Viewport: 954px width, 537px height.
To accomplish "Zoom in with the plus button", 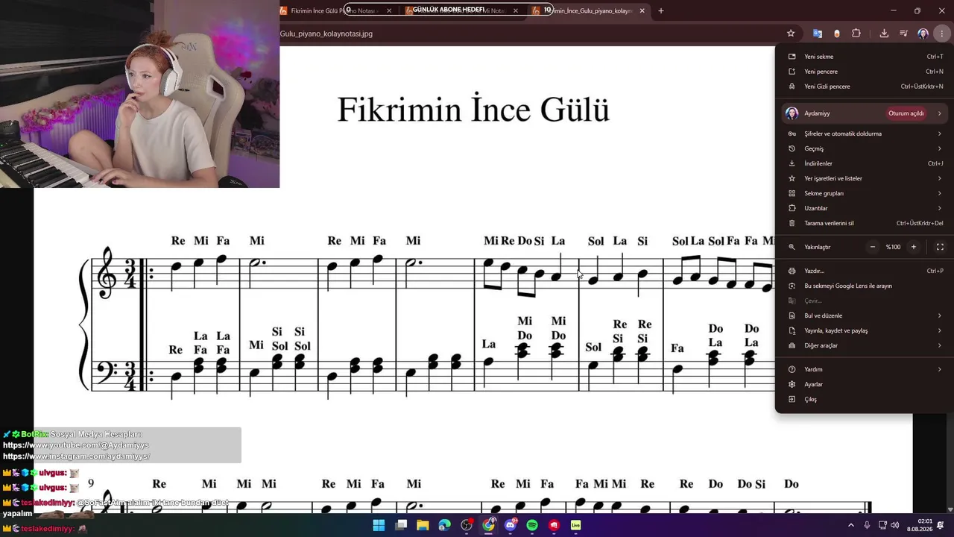I will coord(914,247).
